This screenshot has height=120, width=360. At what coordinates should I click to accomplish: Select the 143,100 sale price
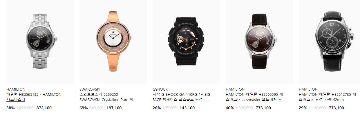pos(187,108)
